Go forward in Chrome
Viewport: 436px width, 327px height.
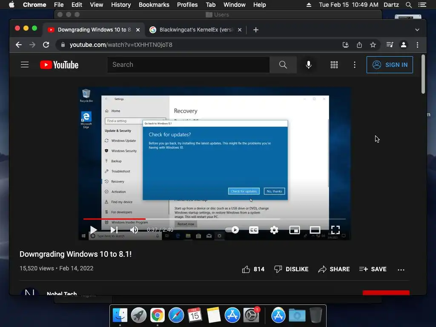click(x=32, y=45)
